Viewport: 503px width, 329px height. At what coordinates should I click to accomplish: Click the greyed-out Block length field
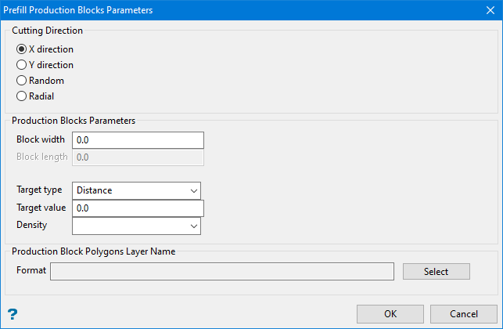coord(138,157)
